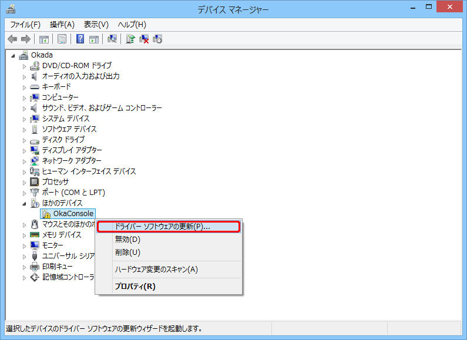Viewport: 467px width, 340px height.
Task: Open the 操作(A) menu
Action: tap(62, 25)
